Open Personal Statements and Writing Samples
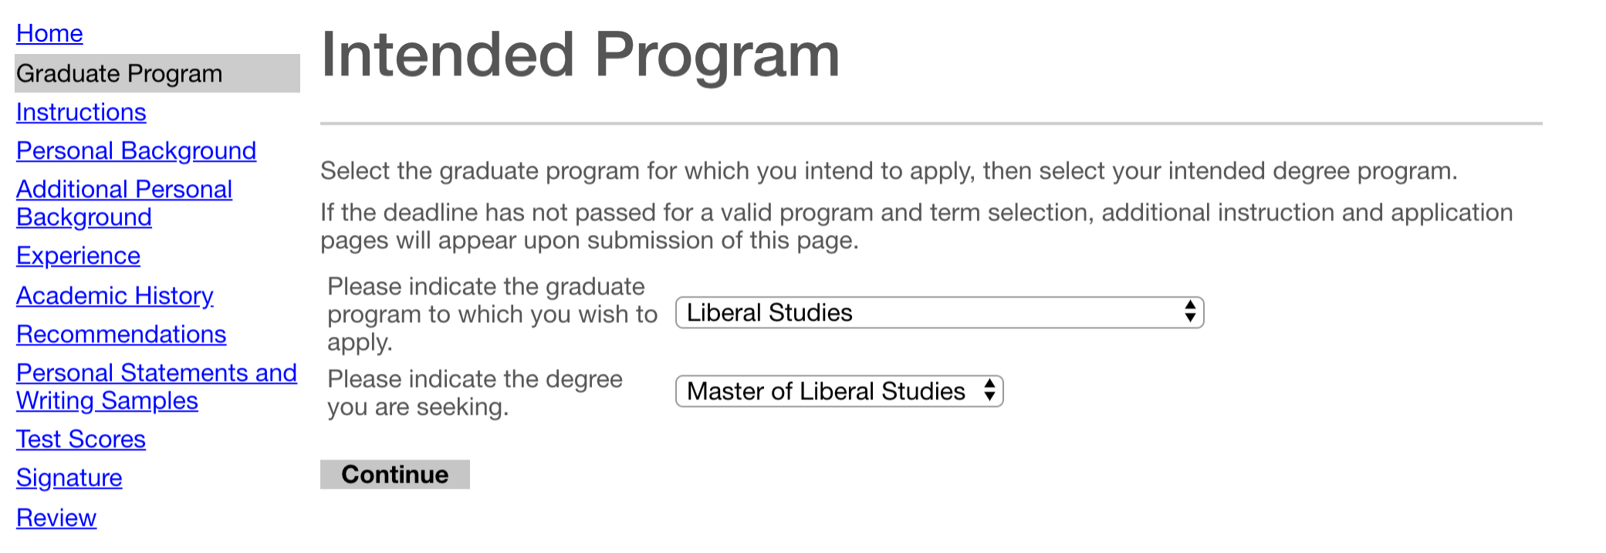 [x=156, y=386]
